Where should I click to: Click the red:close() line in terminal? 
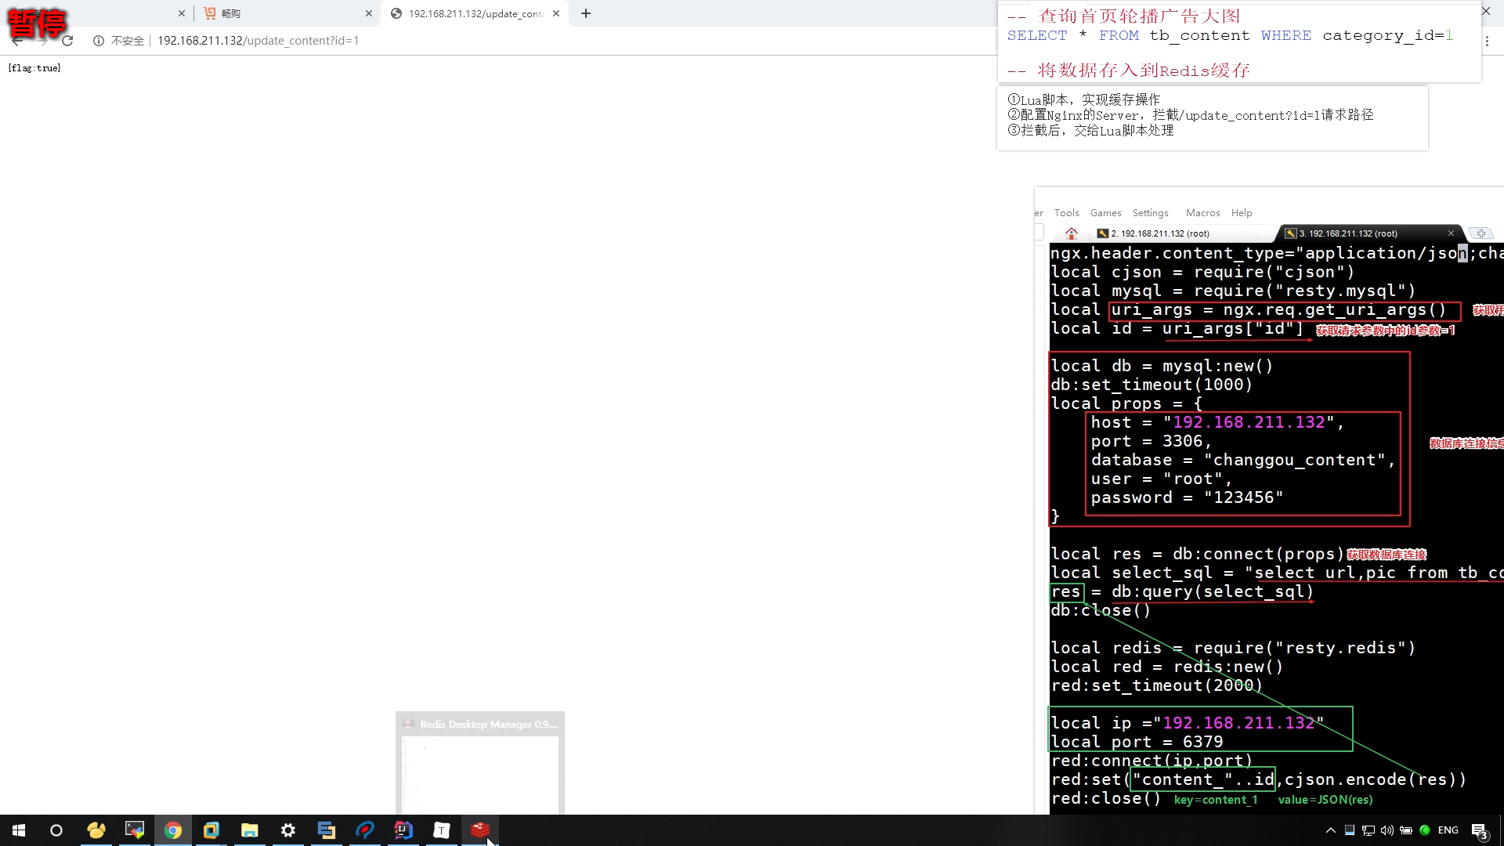(1105, 798)
